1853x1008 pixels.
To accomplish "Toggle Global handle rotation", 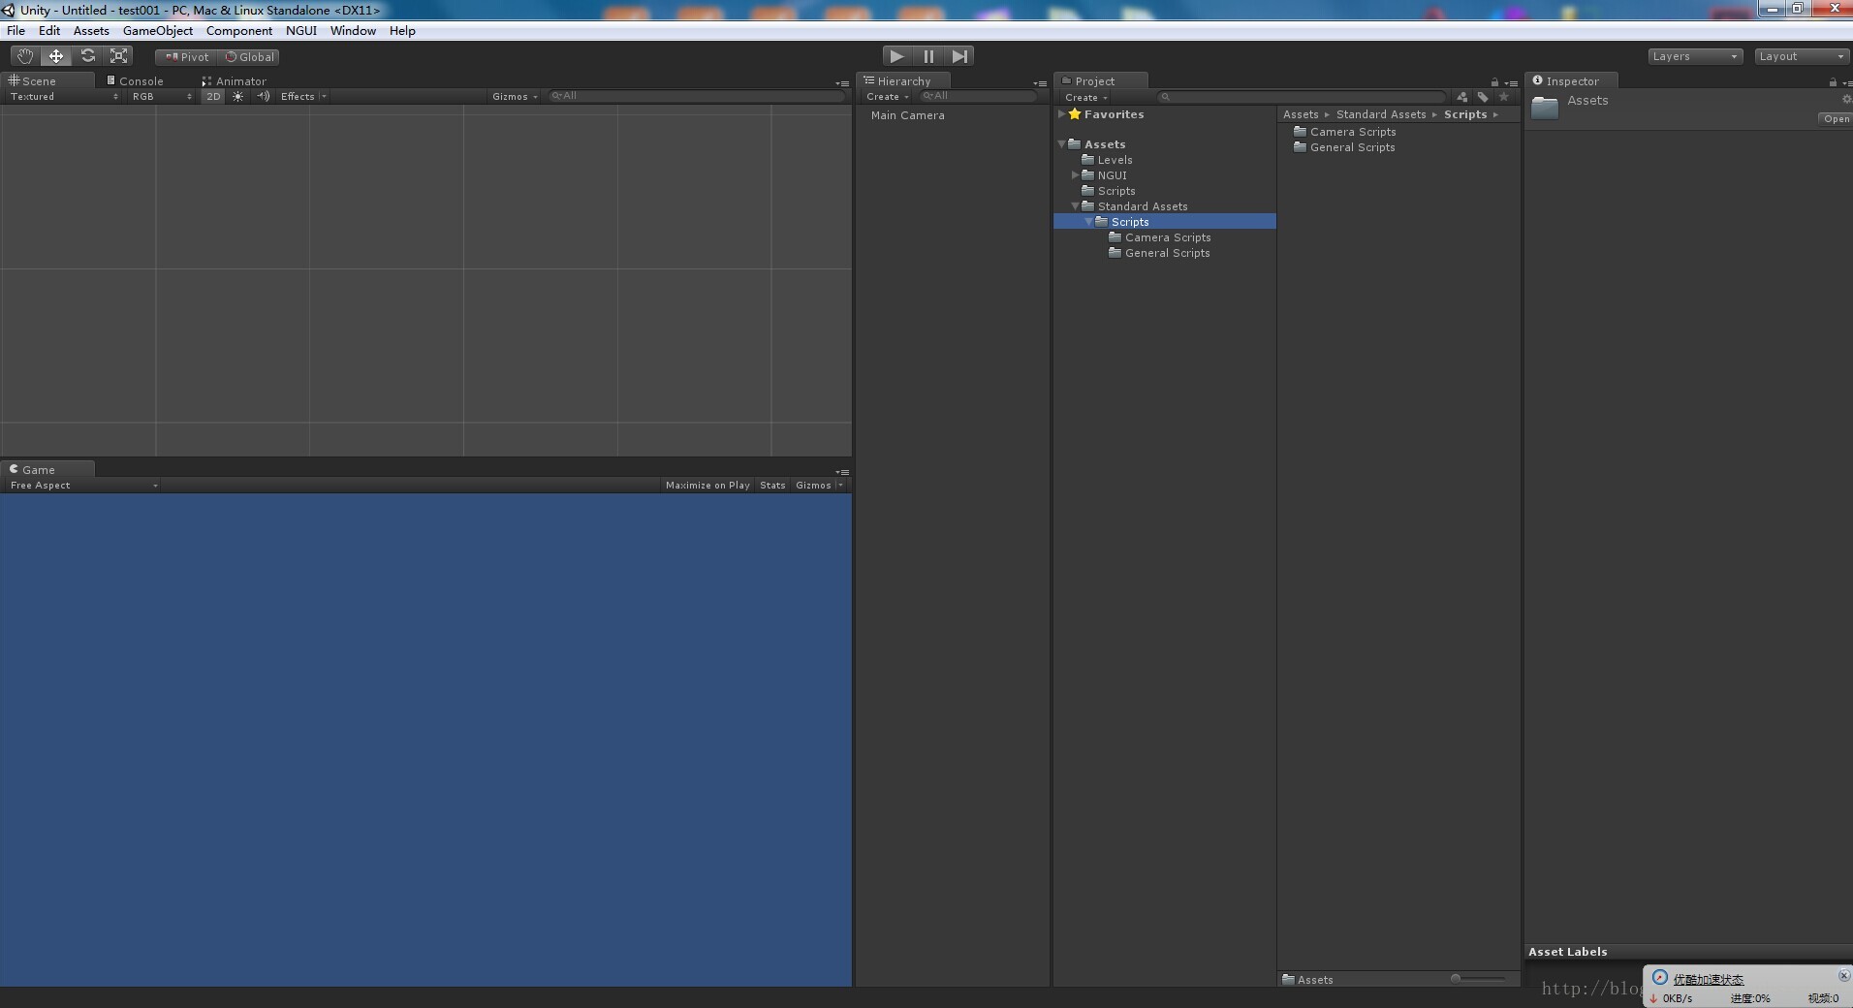I will click(249, 57).
